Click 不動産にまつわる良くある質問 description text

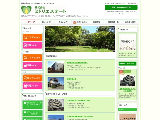(127, 54)
